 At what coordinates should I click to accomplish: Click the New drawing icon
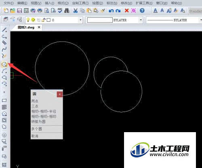point(6,10)
